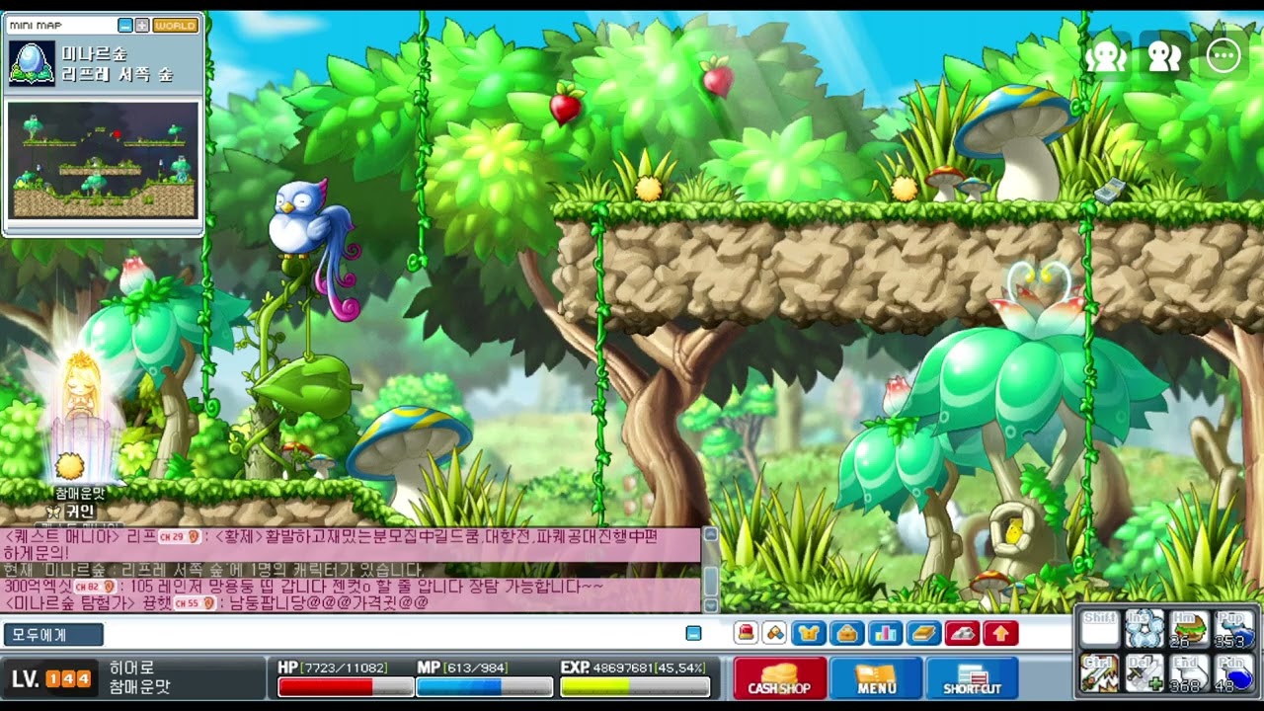This screenshot has height=711, width=1264.
Task: Click the red up-arrow icon
Action: click(1000, 633)
